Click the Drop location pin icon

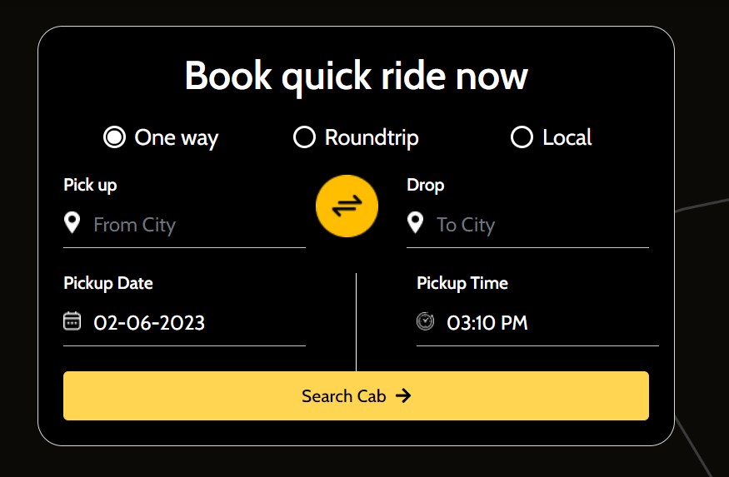point(415,223)
